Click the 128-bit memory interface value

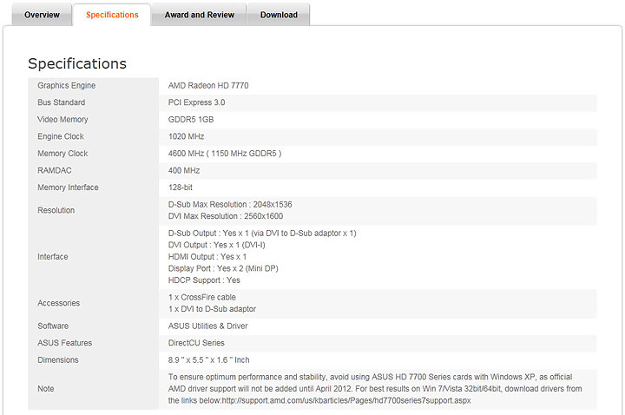(x=182, y=188)
